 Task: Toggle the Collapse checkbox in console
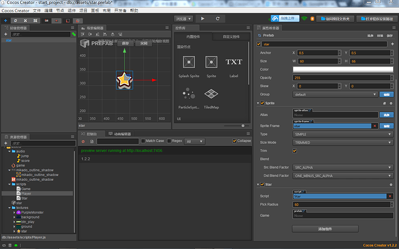(234, 141)
